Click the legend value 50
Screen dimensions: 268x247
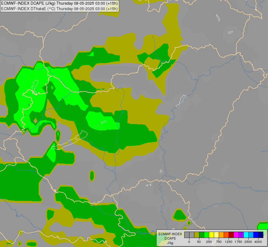click(x=199, y=242)
